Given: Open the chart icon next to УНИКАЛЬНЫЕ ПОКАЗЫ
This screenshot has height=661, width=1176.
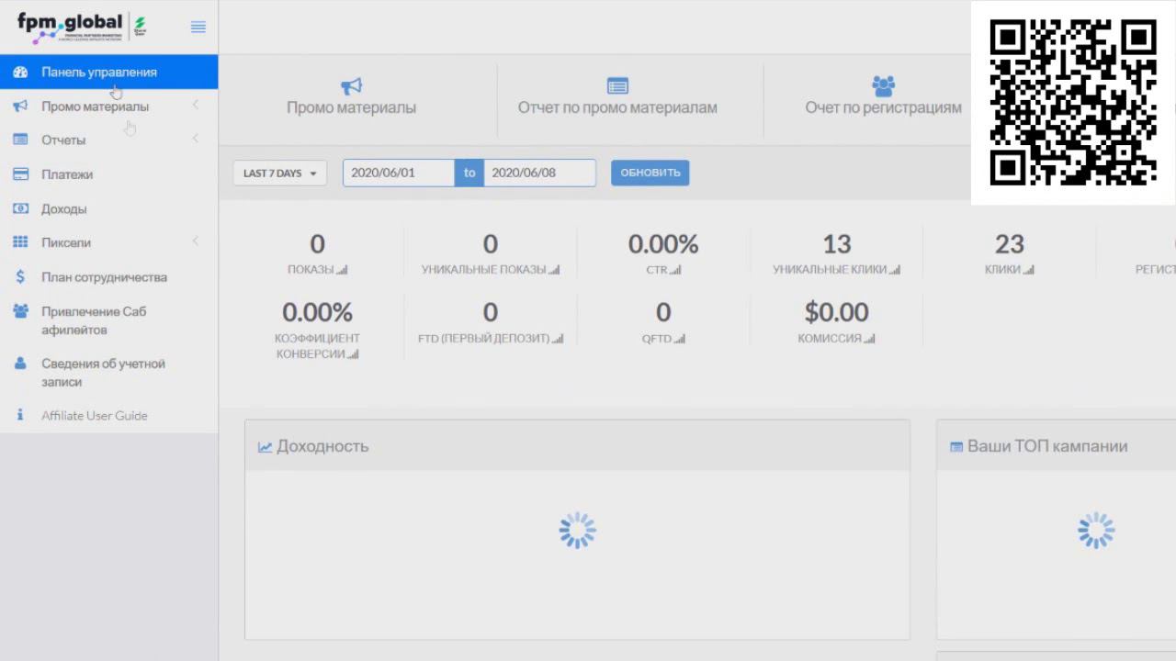Looking at the screenshot, I should pos(554,270).
